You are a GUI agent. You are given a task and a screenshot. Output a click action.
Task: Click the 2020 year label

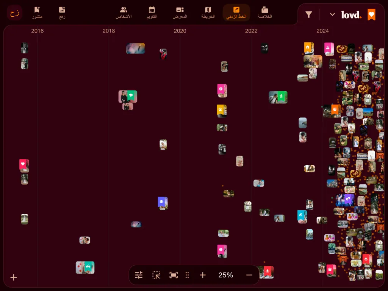click(x=180, y=31)
